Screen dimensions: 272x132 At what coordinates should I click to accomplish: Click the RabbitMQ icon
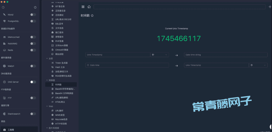(x=5, y=44)
